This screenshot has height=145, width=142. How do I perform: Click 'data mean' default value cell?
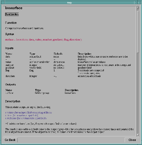[x=59, y=62]
